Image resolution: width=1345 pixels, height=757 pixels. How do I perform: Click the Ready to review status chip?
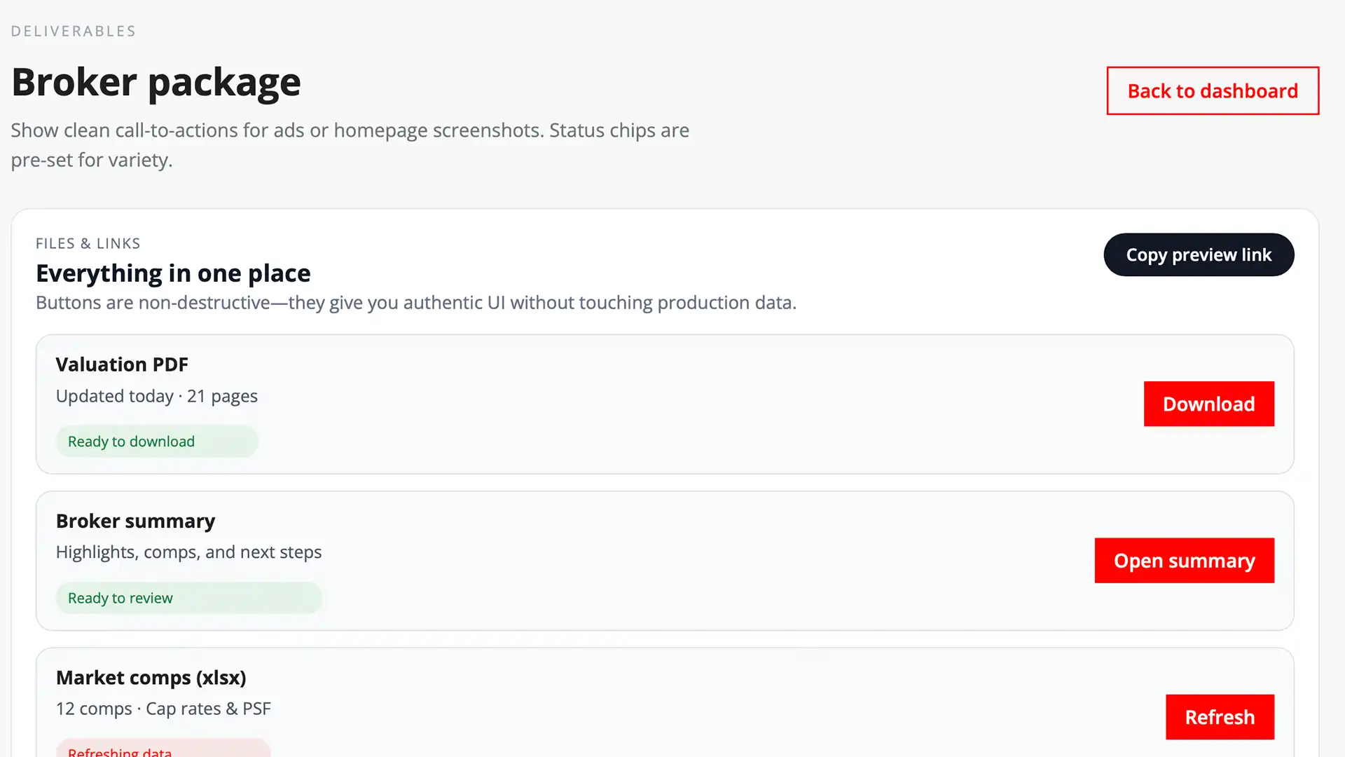point(188,598)
